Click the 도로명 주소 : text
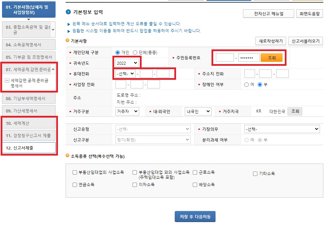Screen dimensions: 328x228 [x=129, y=95]
